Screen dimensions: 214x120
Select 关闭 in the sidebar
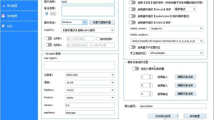pyautogui.click(x=19, y=26)
